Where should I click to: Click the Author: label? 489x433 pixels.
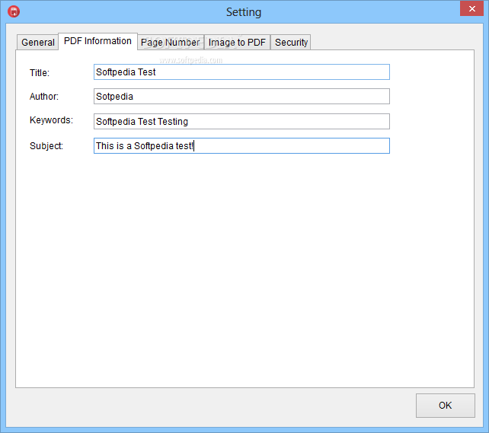(x=44, y=96)
